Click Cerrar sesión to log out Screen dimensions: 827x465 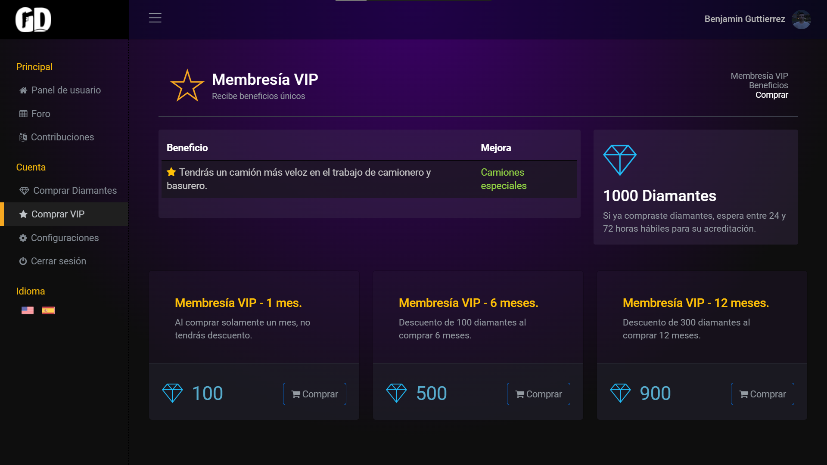point(58,261)
